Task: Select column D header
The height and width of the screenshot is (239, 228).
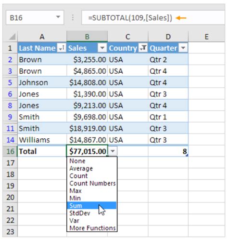Action: [168, 37]
